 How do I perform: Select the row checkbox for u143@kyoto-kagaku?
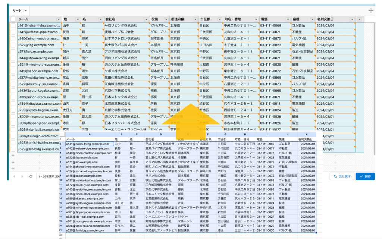coord(13,91)
